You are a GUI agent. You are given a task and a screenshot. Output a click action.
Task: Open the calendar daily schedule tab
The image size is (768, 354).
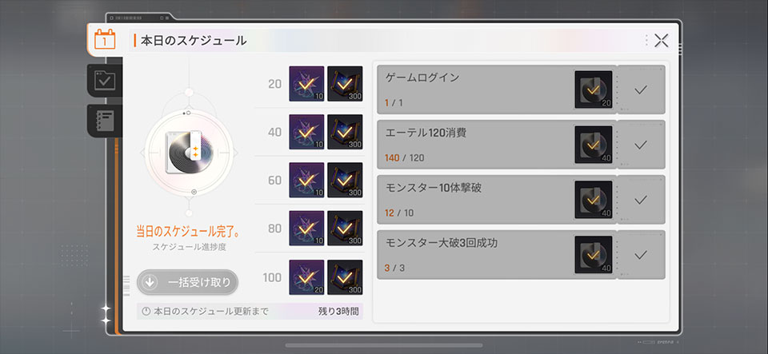coord(105,39)
